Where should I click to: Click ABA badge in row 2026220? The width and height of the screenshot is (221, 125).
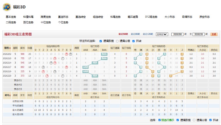pos(95,76)
